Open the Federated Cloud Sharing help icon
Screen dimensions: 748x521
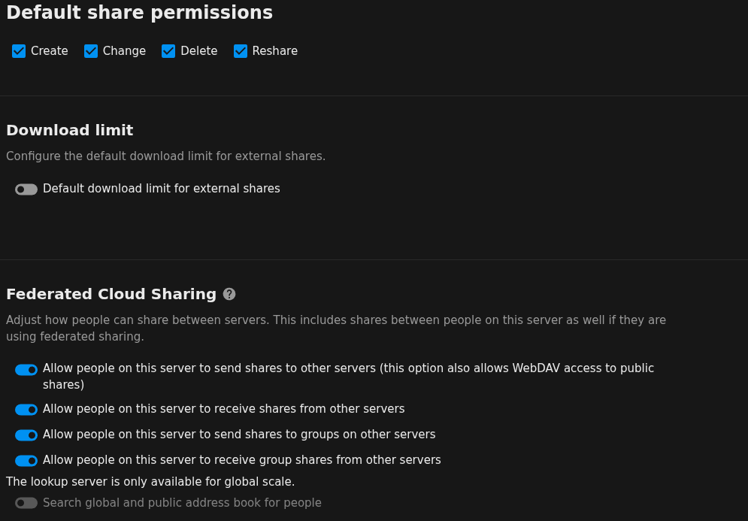pyautogui.click(x=229, y=294)
